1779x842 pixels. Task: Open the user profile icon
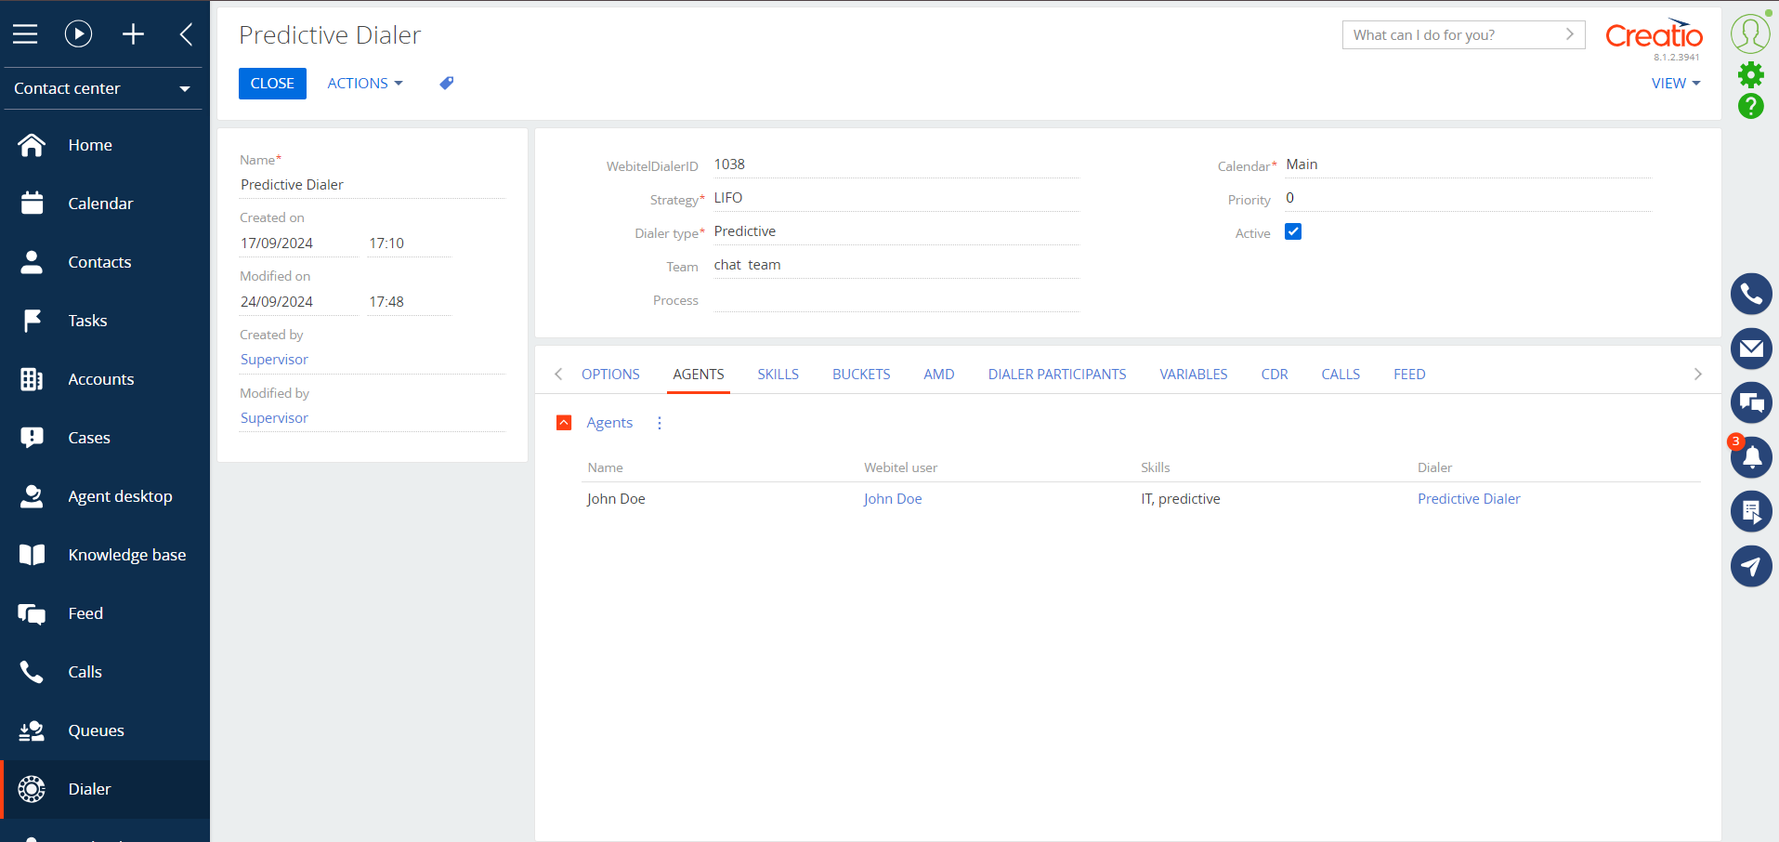tap(1750, 33)
